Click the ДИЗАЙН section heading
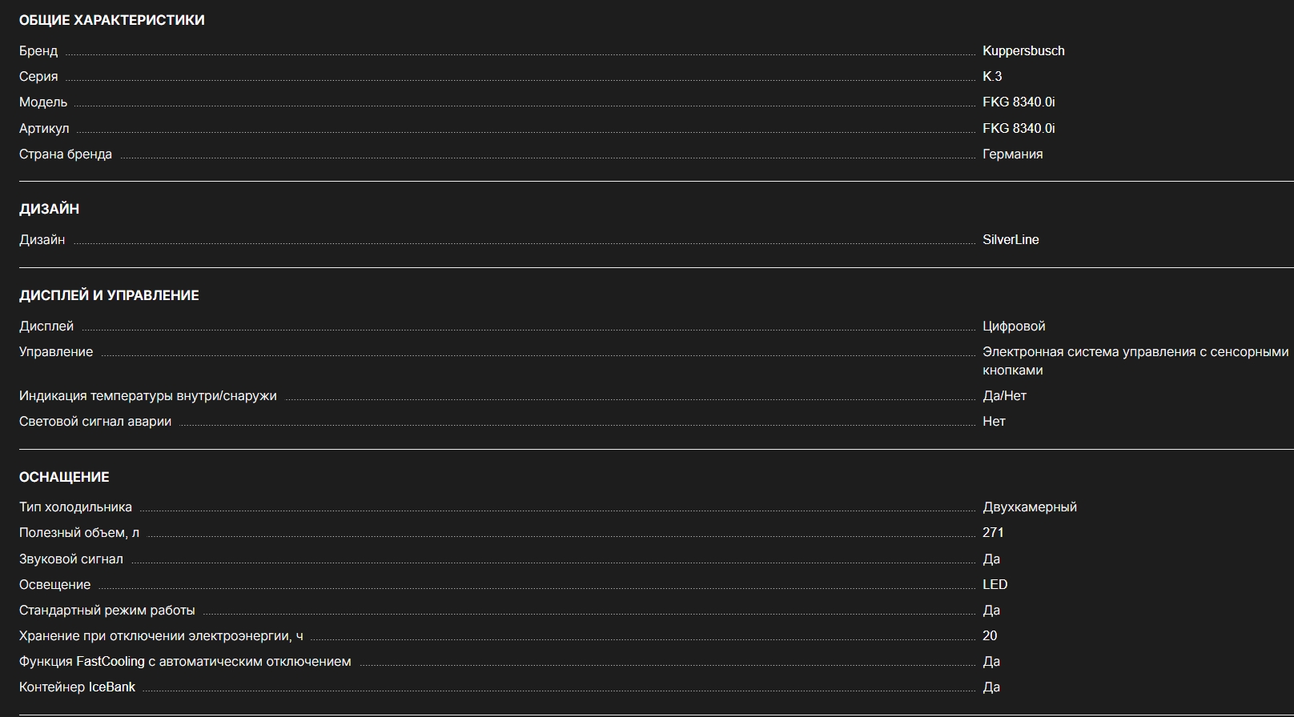 click(x=49, y=209)
